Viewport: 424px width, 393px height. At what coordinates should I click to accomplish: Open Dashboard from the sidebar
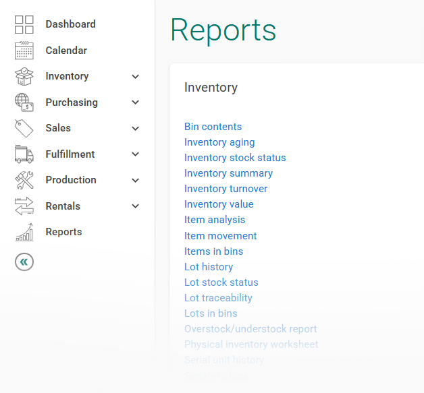pos(71,24)
